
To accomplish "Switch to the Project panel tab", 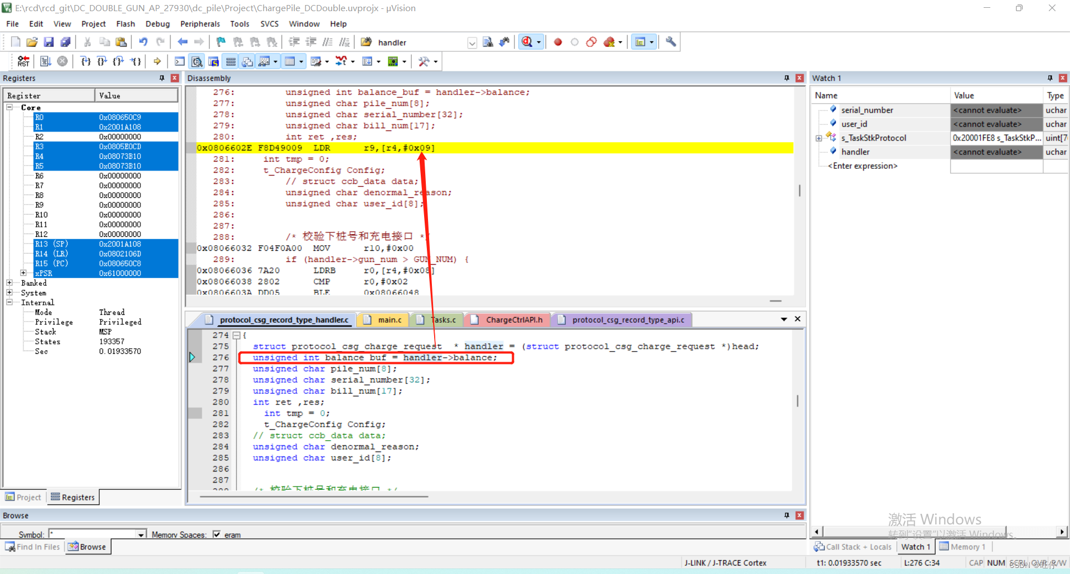I will click(x=23, y=497).
